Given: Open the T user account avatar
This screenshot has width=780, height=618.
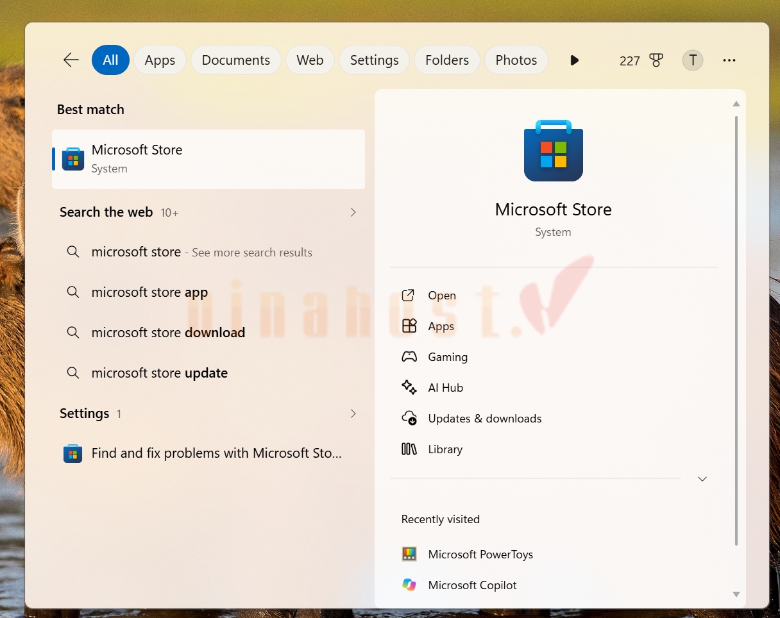Looking at the screenshot, I should coord(692,60).
